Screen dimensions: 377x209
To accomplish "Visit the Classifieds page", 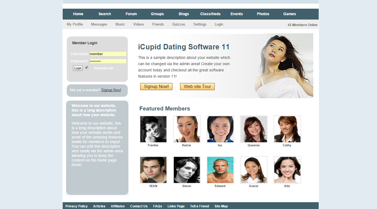I will tap(210, 14).
